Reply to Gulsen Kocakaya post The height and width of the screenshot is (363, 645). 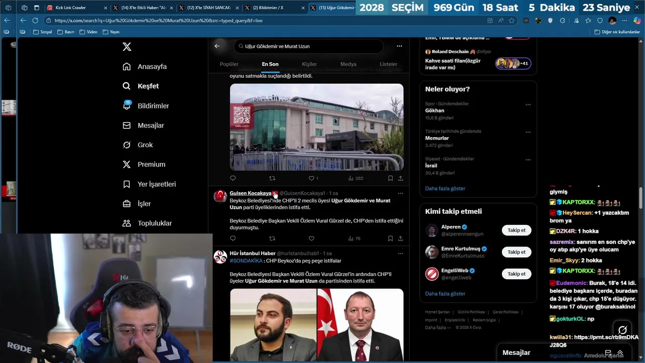click(x=233, y=238)
